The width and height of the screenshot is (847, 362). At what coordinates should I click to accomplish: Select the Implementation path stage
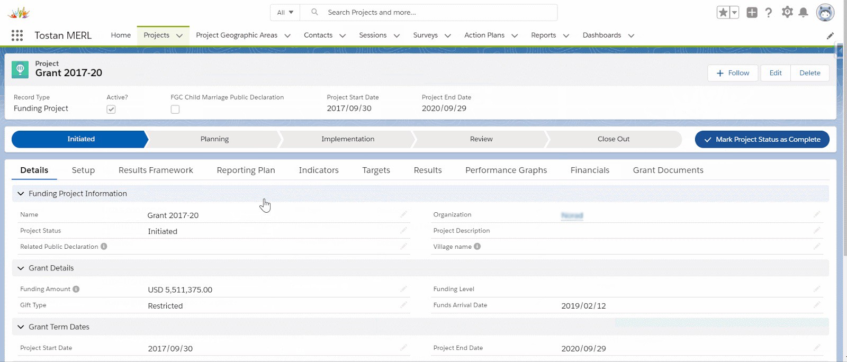click(348, 139)
